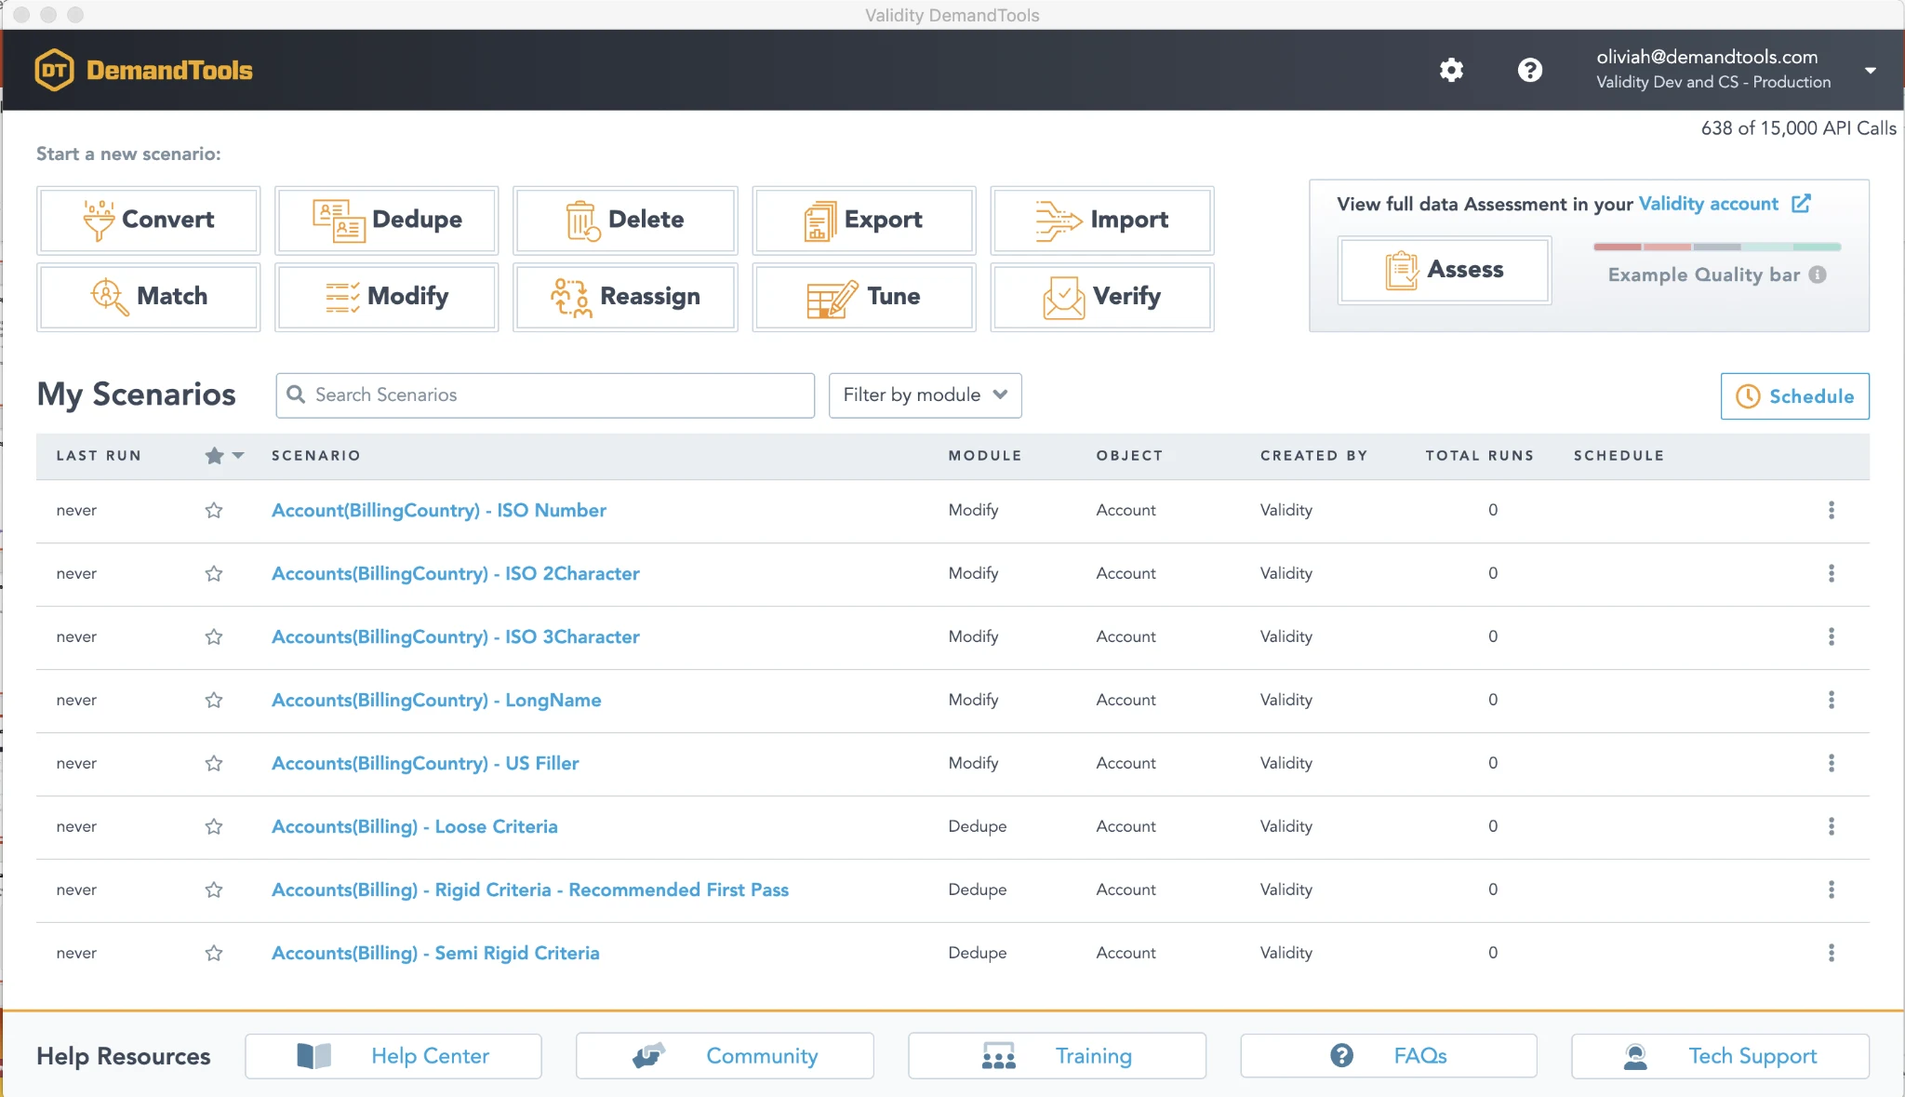Click the Schedule button
The width and height of the screenshot is (1905, 1097).
(x=1794, y=396)
